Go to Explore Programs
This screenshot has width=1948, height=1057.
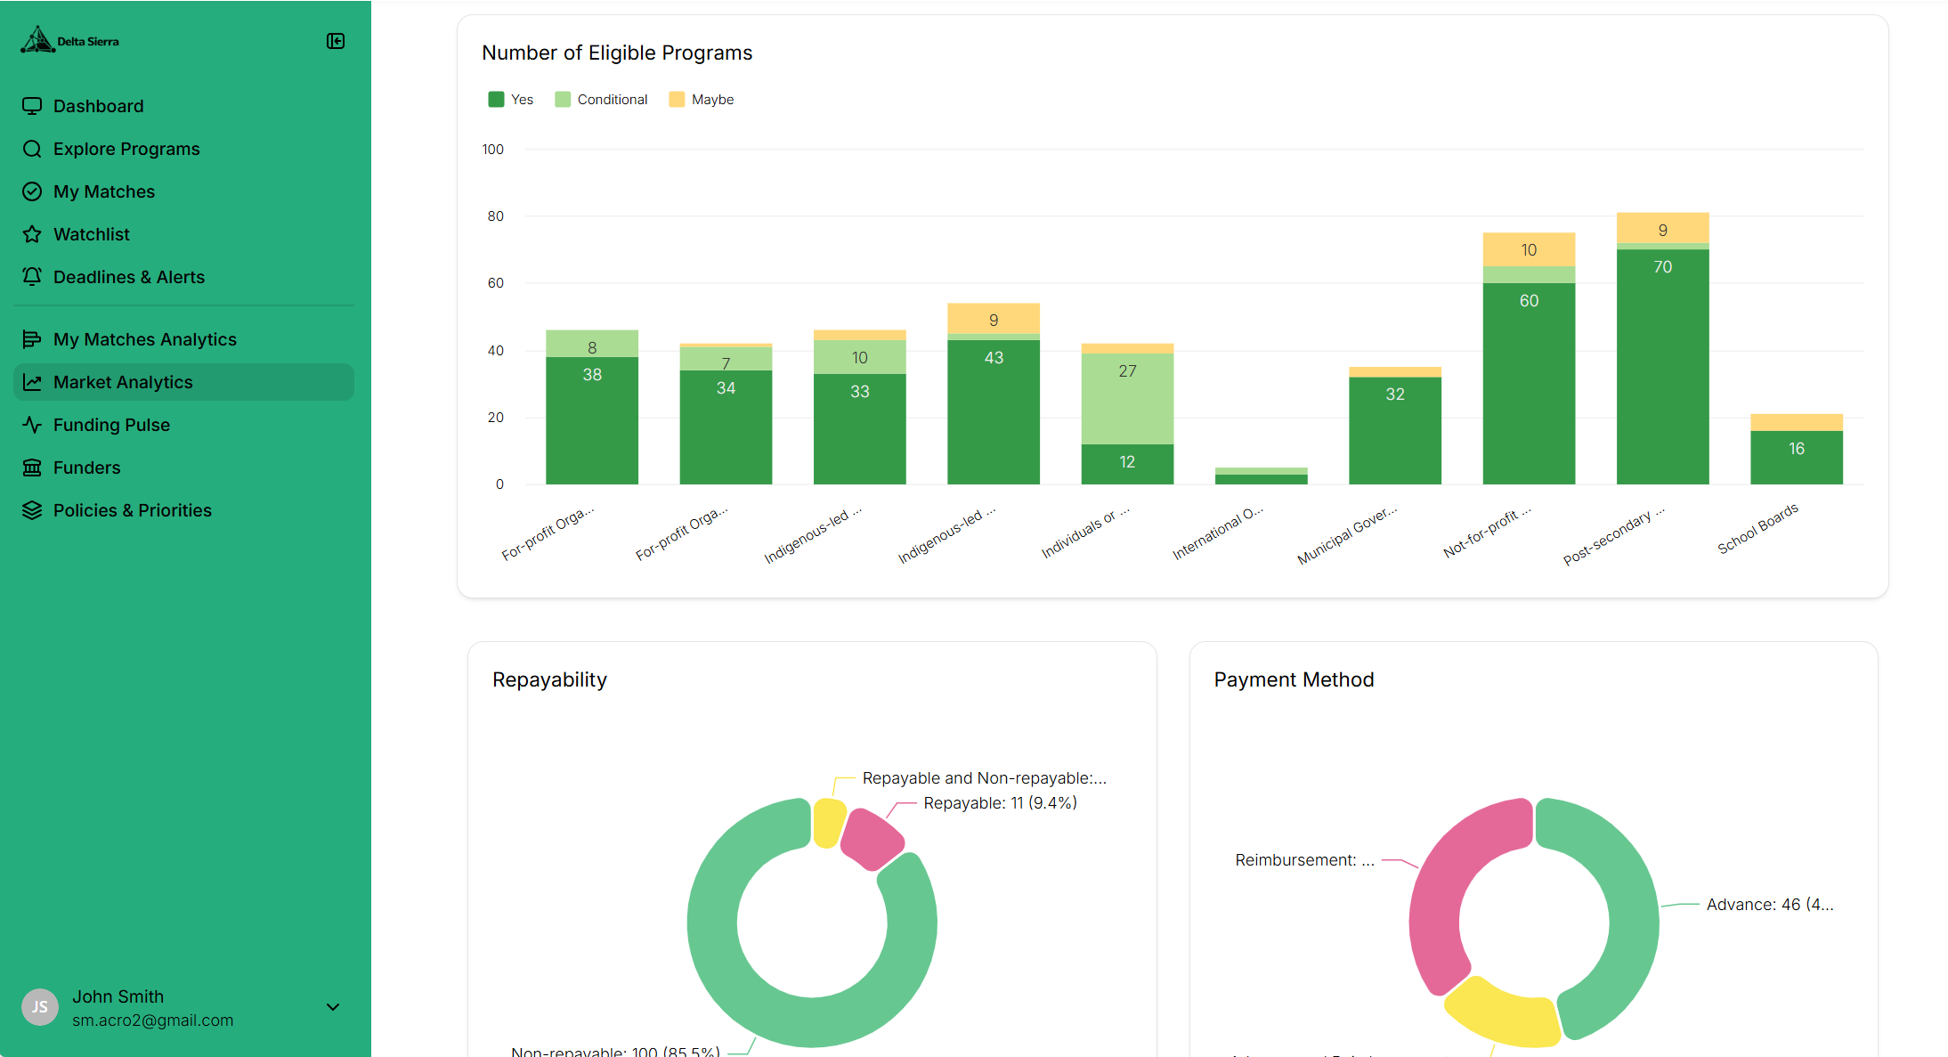183,149
